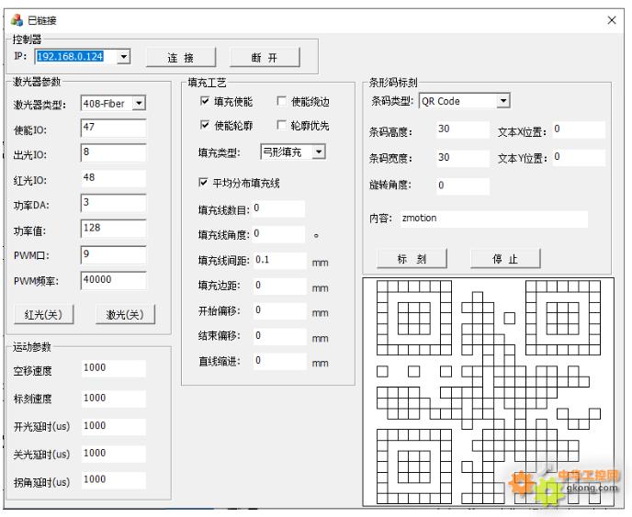Uncheck the 填充使能 checkbox
Image resolution: width=632 pixels, height=517 pixels.
204,101
